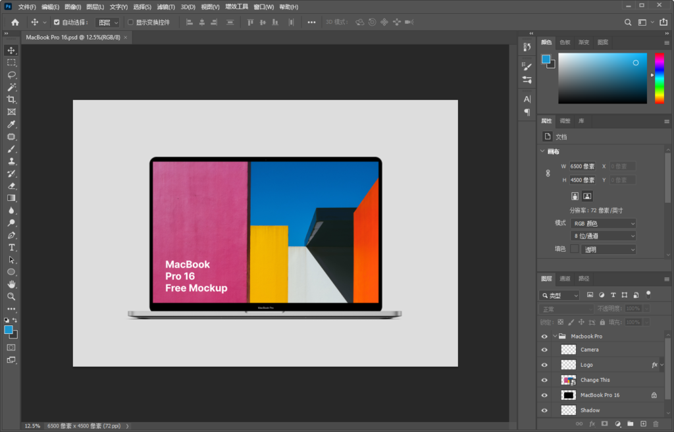Screen dimensions: 674x432
Task: Click the share icon at top right
Action: (663, 22)
